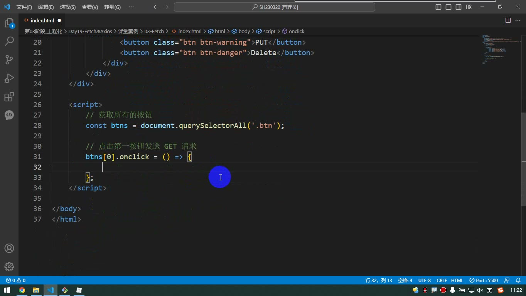Expand the Day19-Fetch&Axios breadcrumb

pos(90,31)
